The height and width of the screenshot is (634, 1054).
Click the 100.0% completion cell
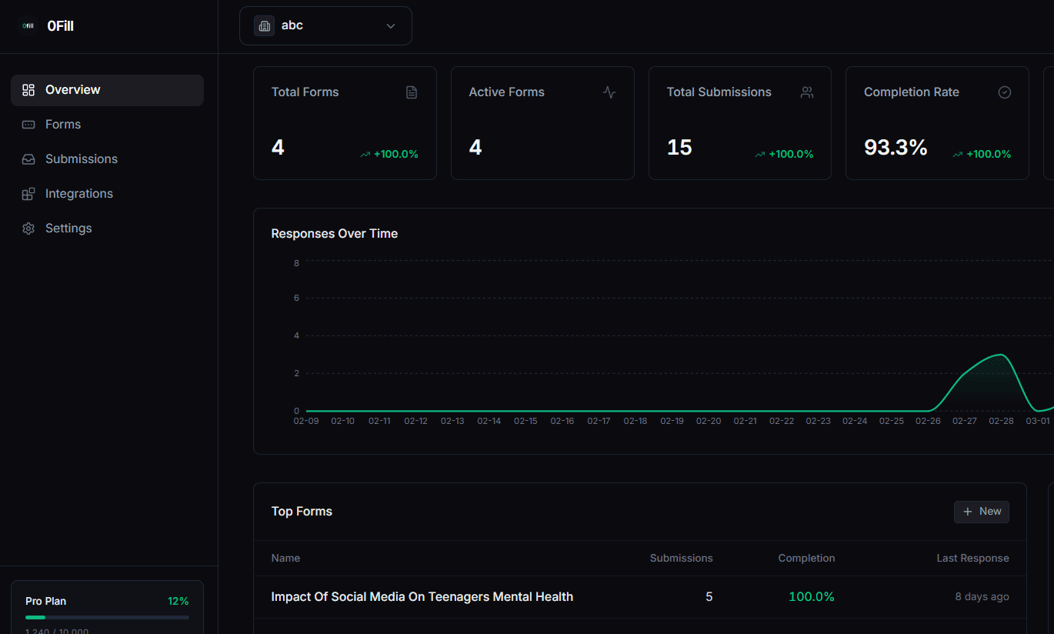(812, 597)
